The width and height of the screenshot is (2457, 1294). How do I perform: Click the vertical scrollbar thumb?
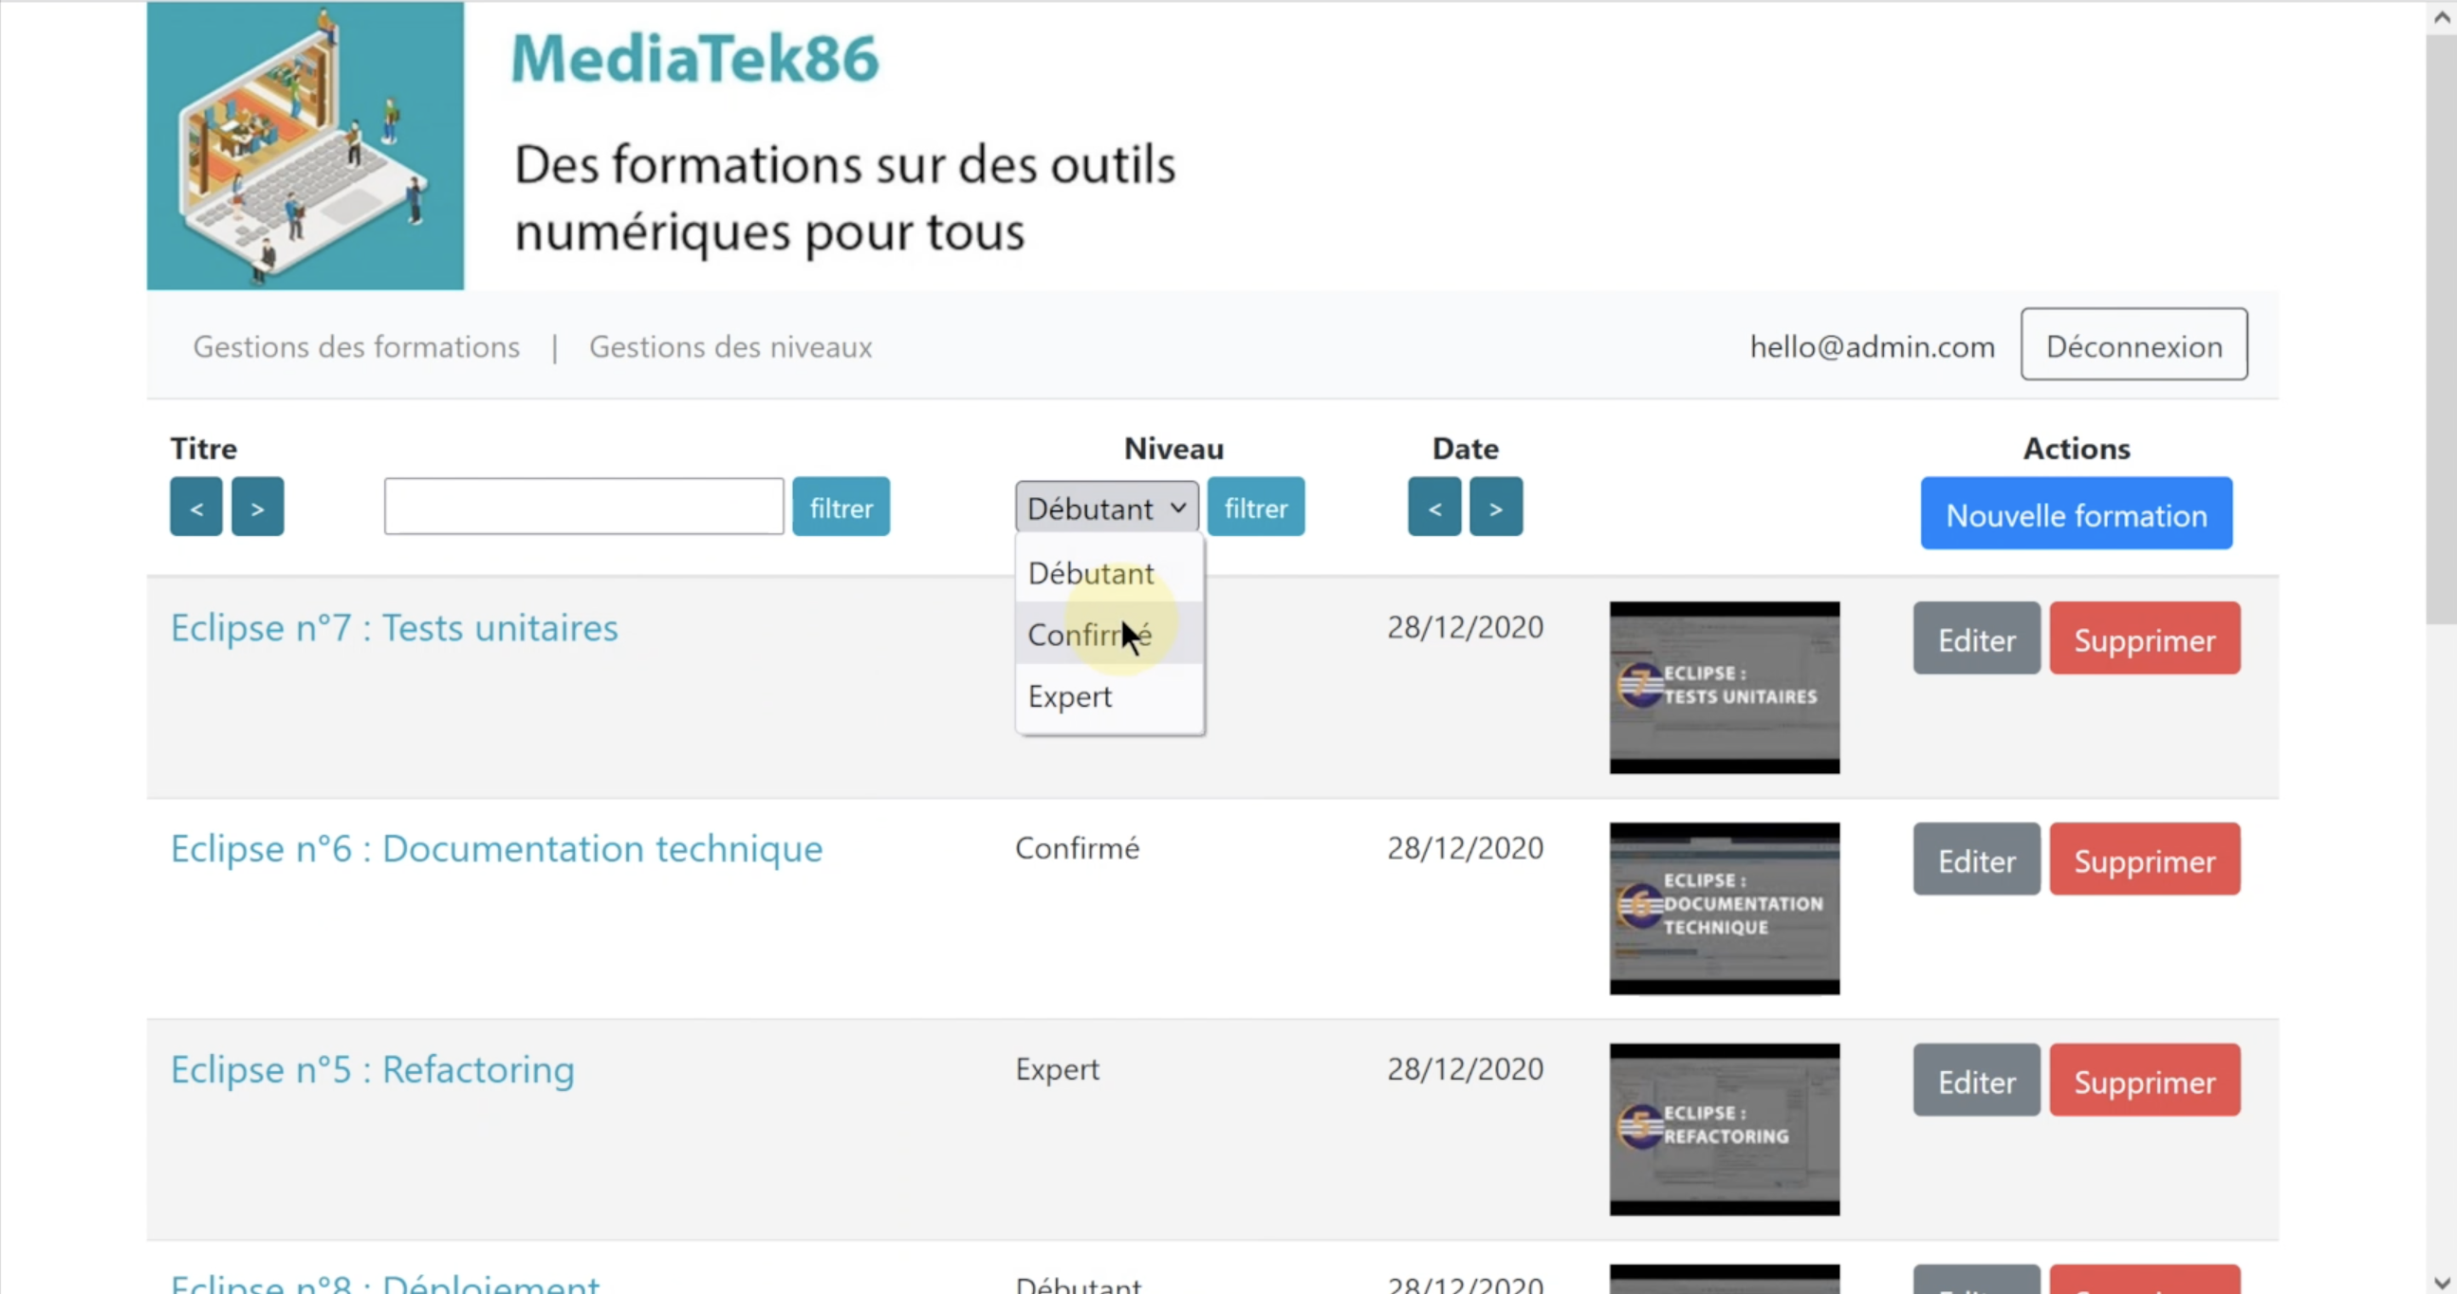click(x=2442, y=329)
